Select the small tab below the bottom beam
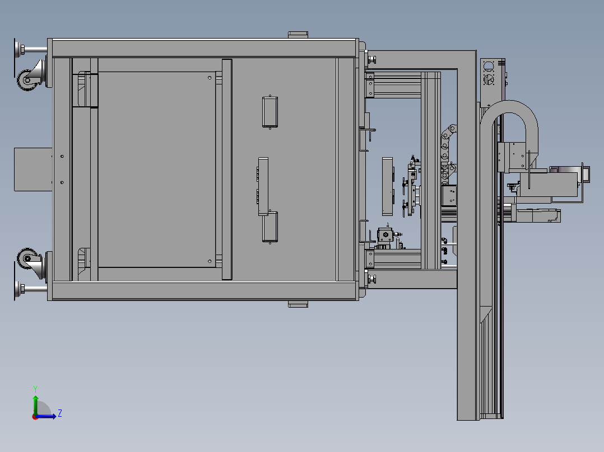This screenshot has height=452, width=604. [298, 304]
